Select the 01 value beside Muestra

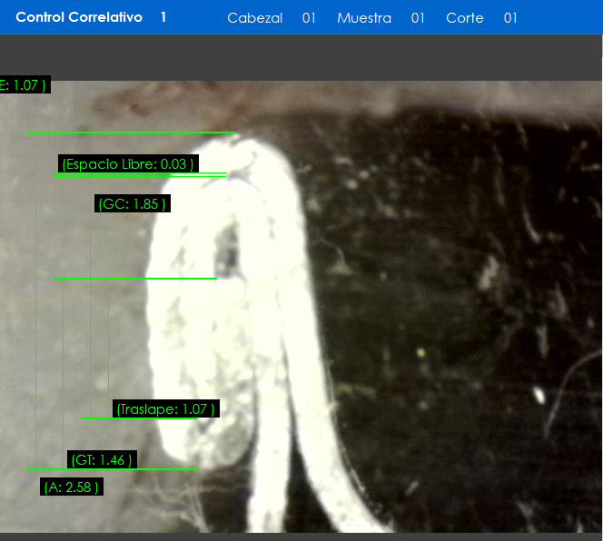point(418,18)
